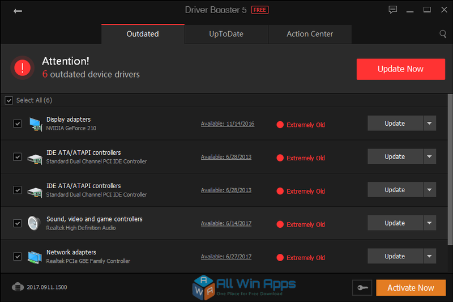Click the Activate Now button

coord(411,287)
